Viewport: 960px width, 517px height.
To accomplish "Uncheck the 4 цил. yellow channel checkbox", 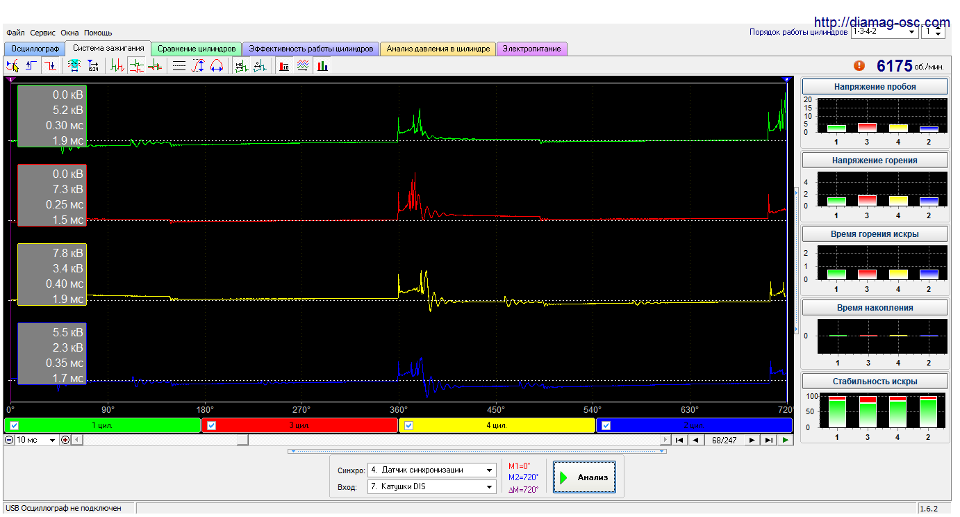I will (408, 425).
